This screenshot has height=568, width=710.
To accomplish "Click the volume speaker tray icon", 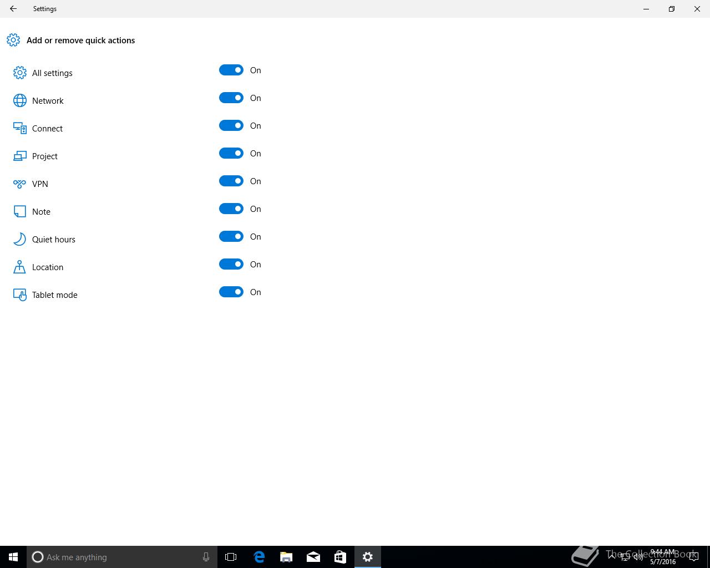I will [638, 557].
